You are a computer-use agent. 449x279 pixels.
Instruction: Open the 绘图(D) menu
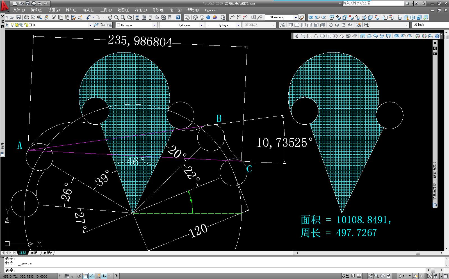click(123, 10)
